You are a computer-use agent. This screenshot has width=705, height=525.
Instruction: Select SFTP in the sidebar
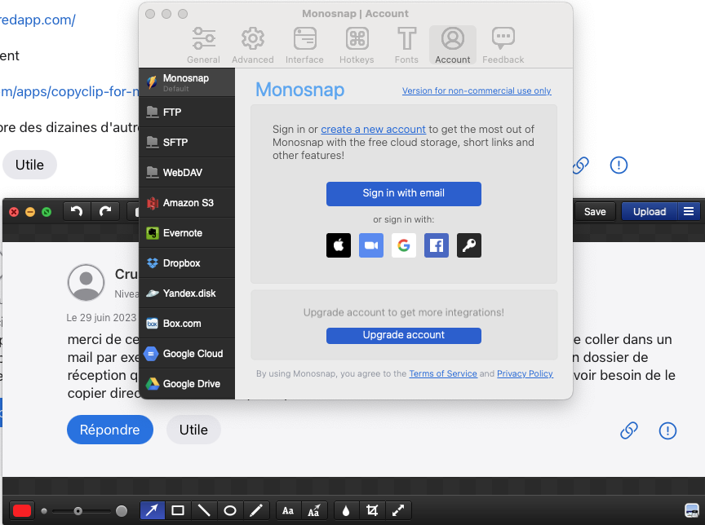click(187, 142)
